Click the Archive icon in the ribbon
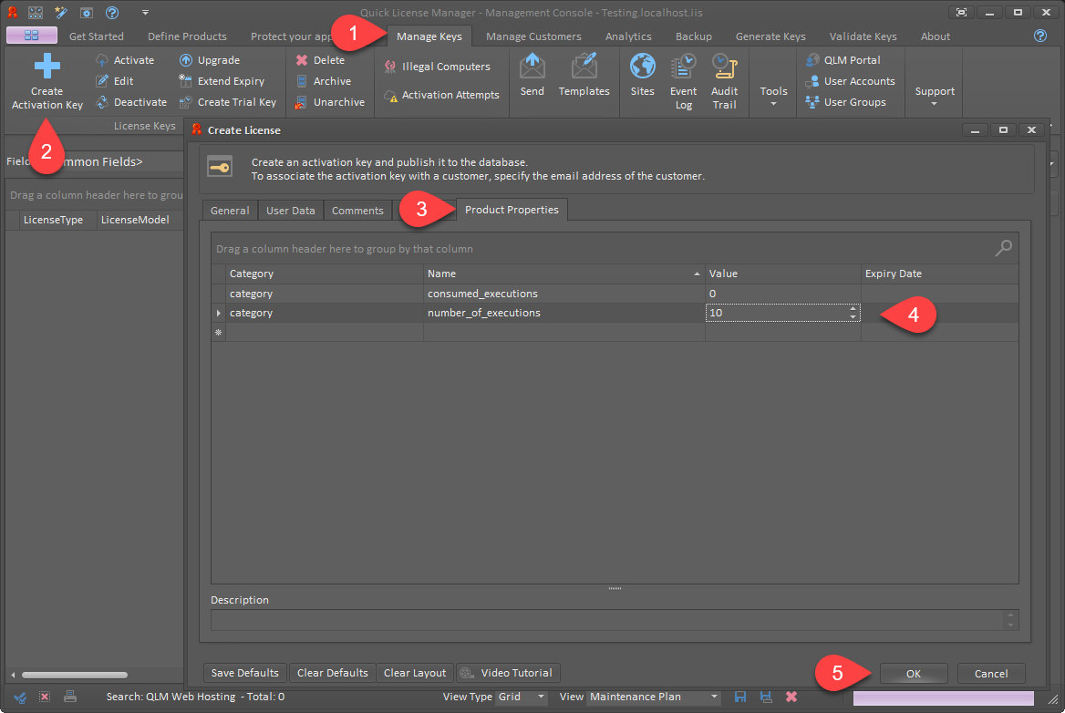This screenshot has height=713, width=1065. (x=302, y=81)
